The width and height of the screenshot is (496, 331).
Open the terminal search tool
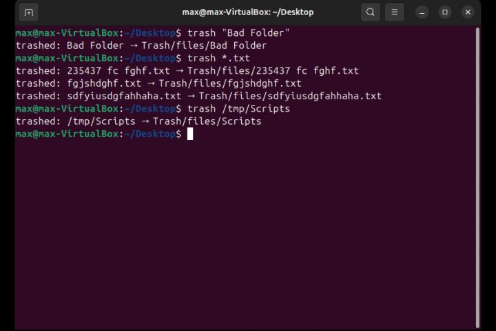[371, 12]
